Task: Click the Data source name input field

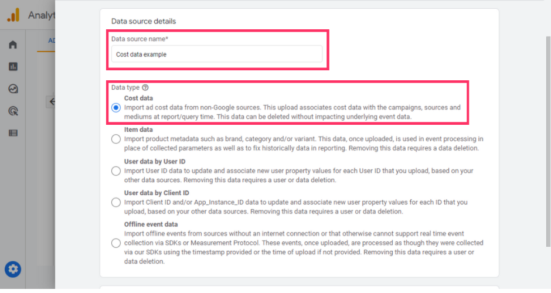Action: [217, 54]
